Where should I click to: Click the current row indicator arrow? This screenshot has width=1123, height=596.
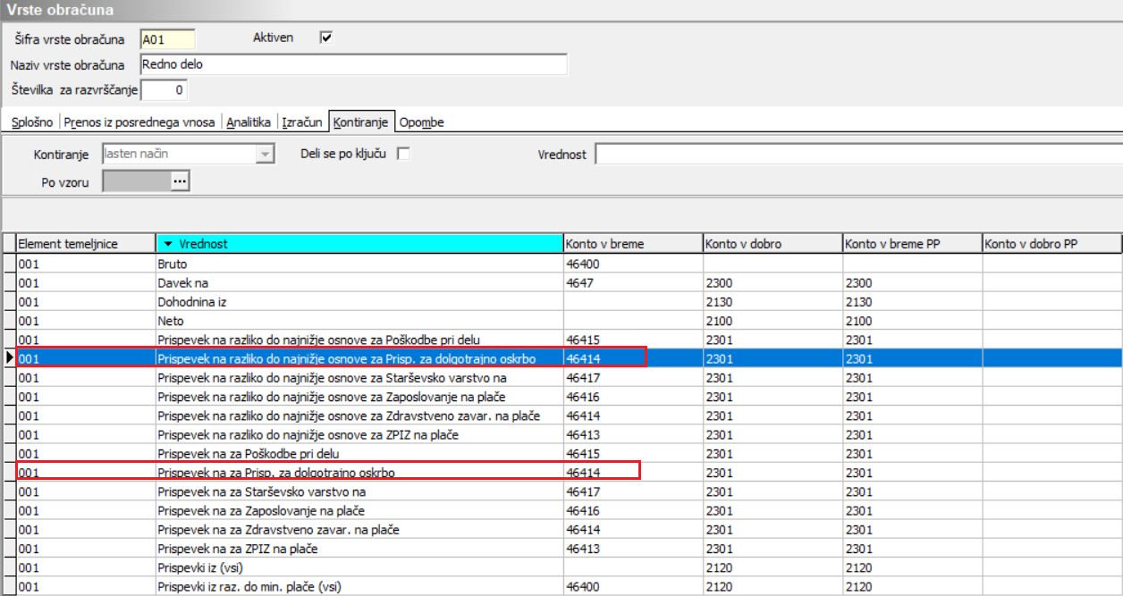(8, 358)
